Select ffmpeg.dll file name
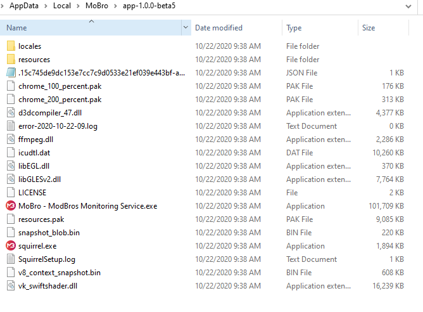This screenshot has height=312, width=423. (35, 140)
